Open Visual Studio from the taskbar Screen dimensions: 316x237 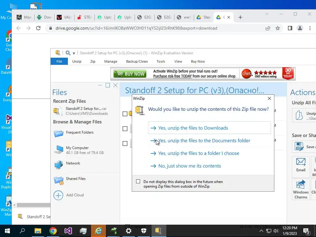(x=68, y=231)
